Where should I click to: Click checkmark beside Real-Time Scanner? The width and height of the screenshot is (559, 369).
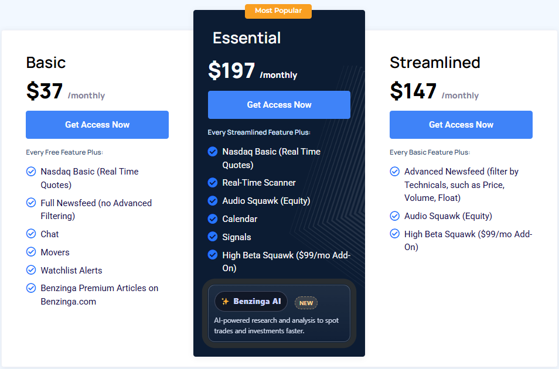(x=213, y=183)
